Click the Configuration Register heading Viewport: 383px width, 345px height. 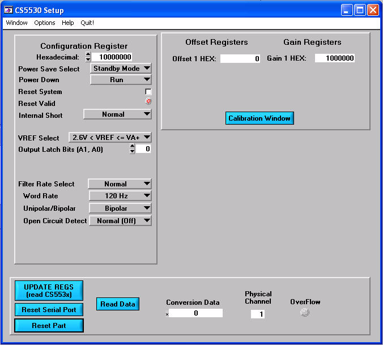pos(84,46)
